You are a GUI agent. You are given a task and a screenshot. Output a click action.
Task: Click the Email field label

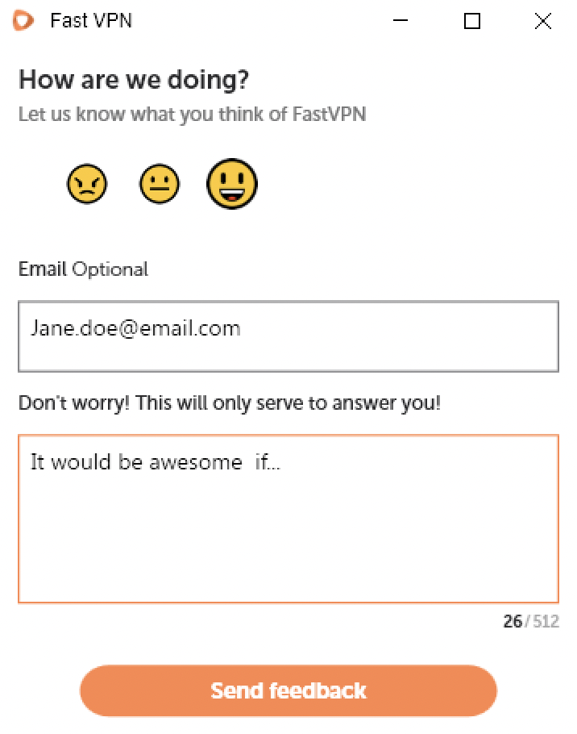(x=43, y=269)
